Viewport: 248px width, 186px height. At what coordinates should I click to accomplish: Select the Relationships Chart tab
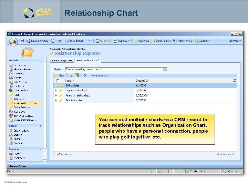tap(88, 60)
